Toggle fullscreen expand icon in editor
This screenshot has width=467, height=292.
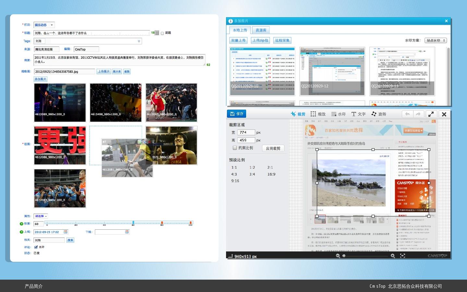tap(431, 114)
